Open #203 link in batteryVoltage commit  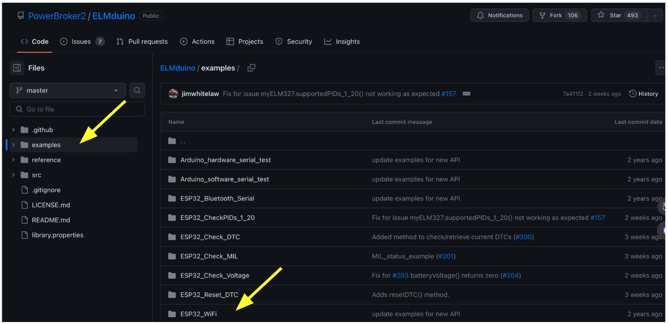tap(400, 276)
